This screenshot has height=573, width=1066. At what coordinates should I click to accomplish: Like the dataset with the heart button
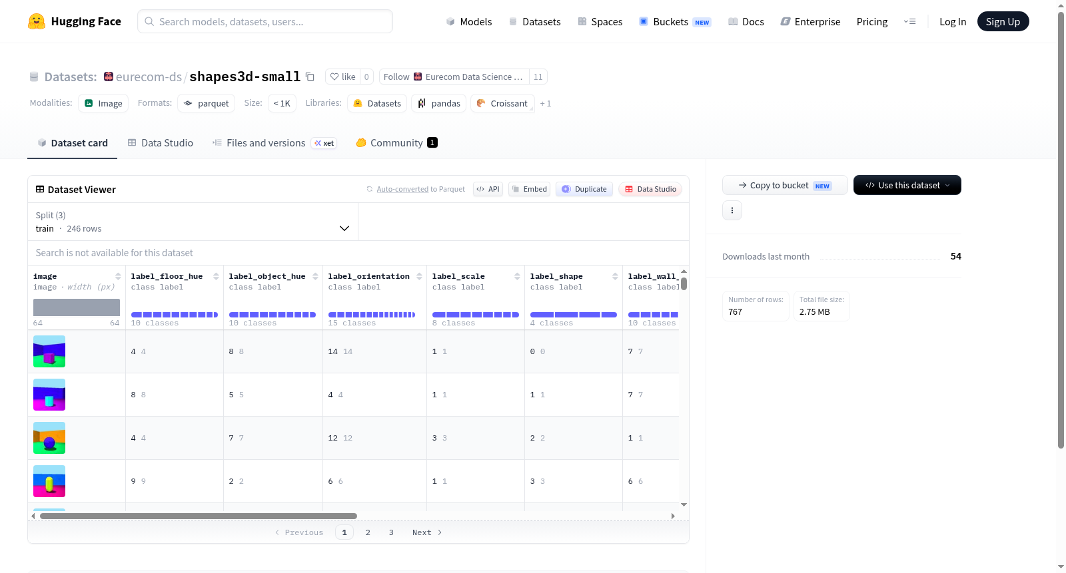343,77
